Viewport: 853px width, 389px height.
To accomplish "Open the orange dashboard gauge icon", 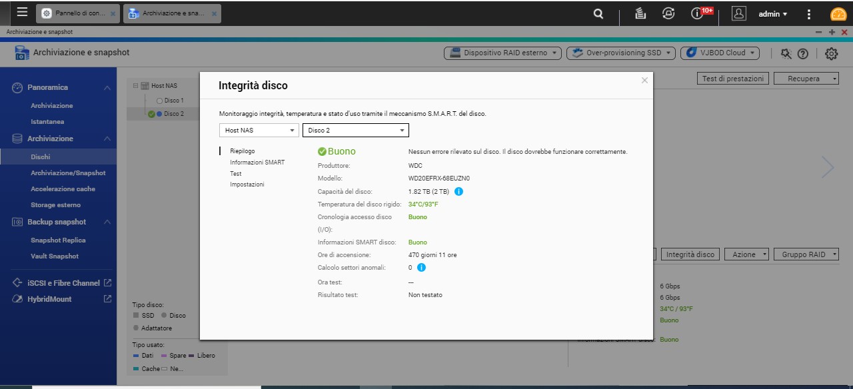I will 838,14.
